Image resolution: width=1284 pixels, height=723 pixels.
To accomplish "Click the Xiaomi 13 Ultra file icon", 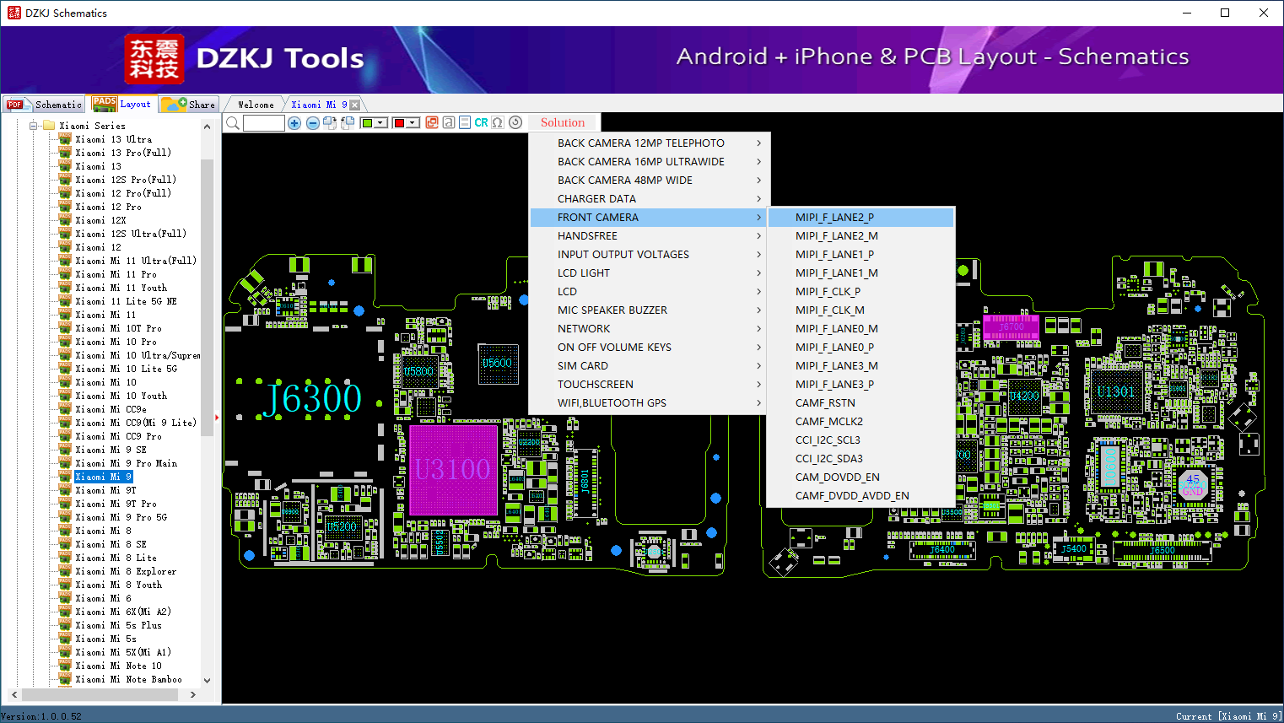I will pos(65,139).
